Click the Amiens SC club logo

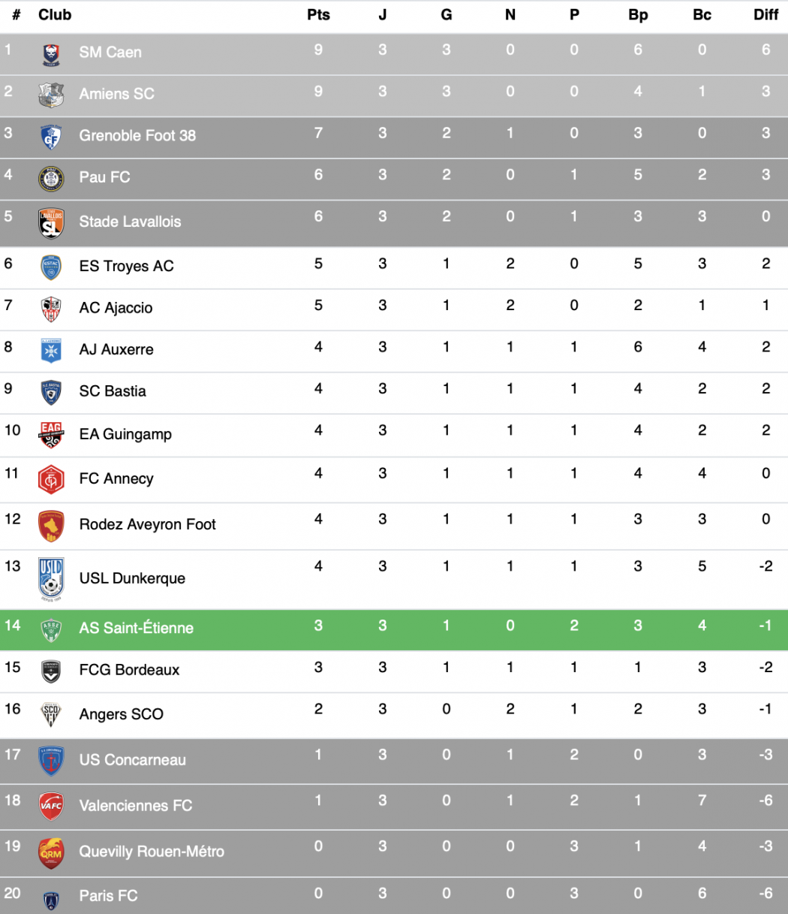click(51, 95)
